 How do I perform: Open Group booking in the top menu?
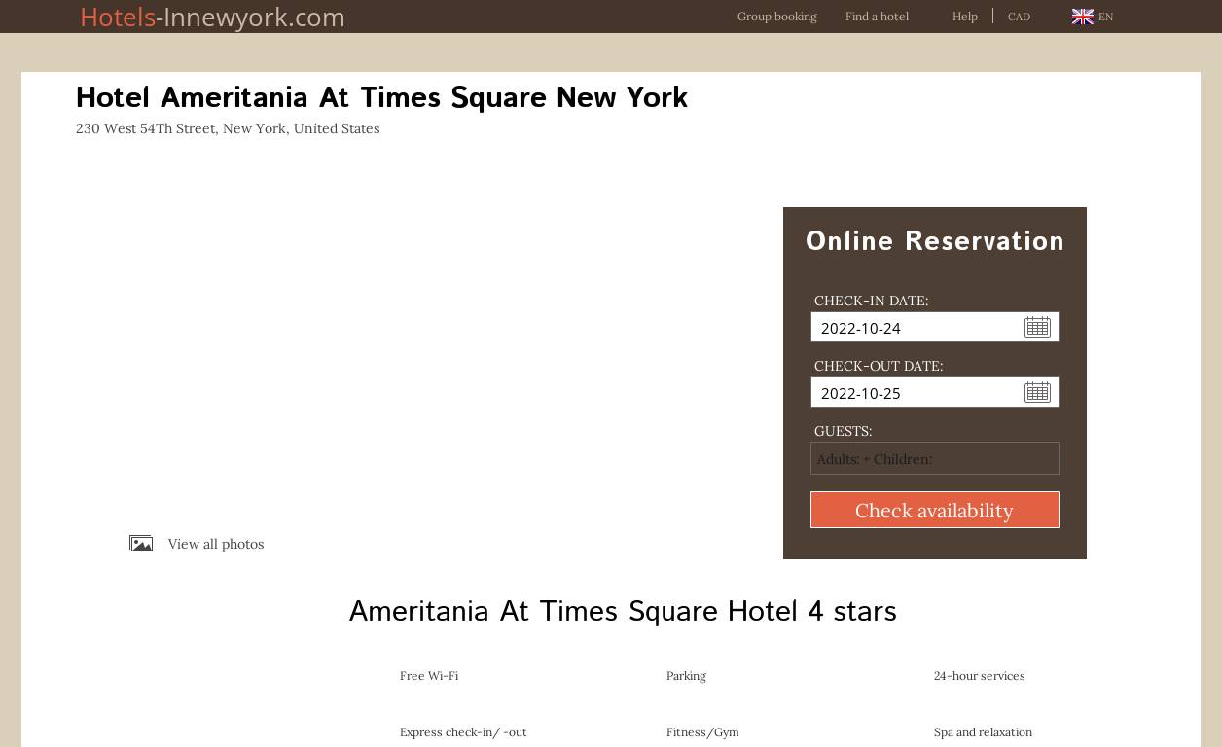pyautogui.click(x=776, y=17)
